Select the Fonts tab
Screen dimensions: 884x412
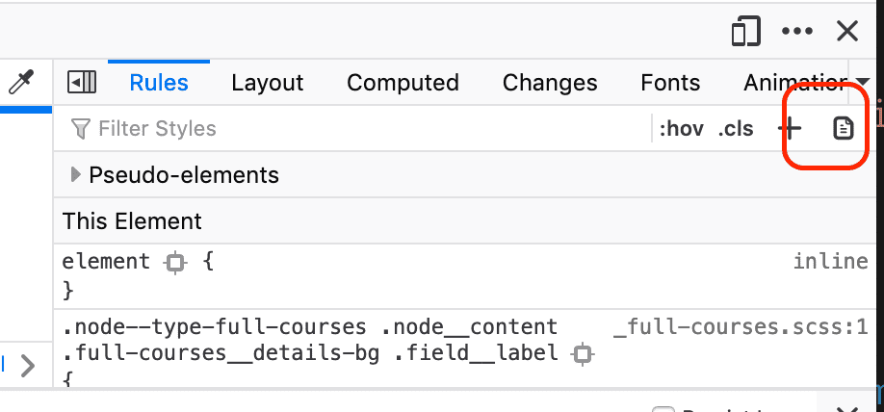tap(670, 83)
